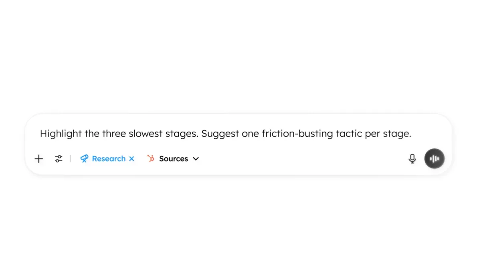Adjust options using the filter sliders control
The image size is (481, 270).
pos(59,159)
